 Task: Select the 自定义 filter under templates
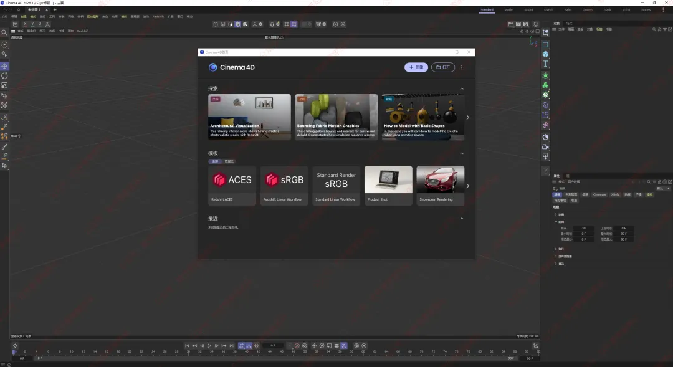229,161
